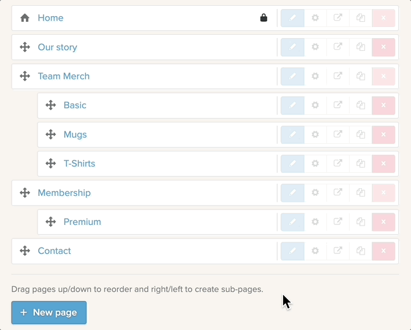This screenshot has height=330, width=411.
Task: Click the move handle beside Our story
Action: [25, 47]
